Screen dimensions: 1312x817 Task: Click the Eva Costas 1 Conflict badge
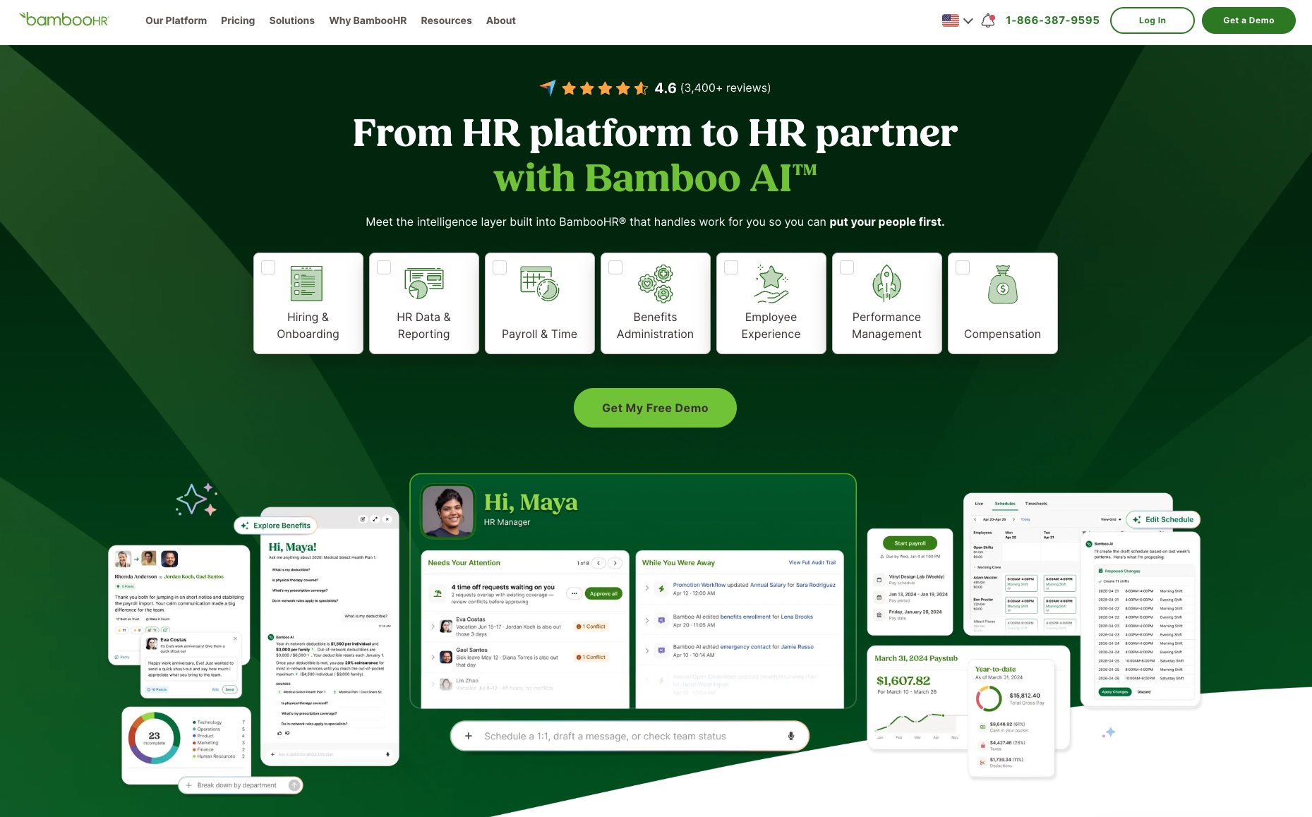tap(591, 627)
